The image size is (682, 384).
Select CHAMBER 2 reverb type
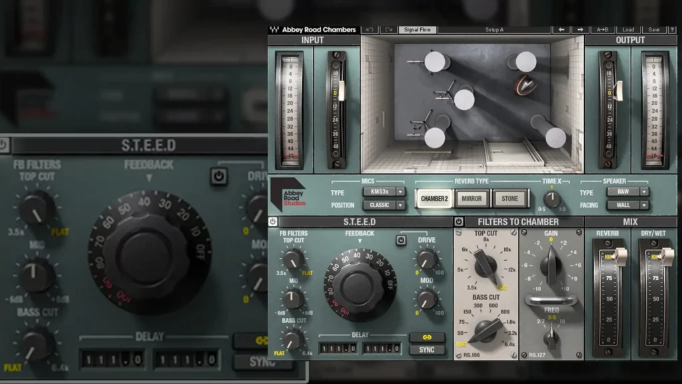pos(434,199)
